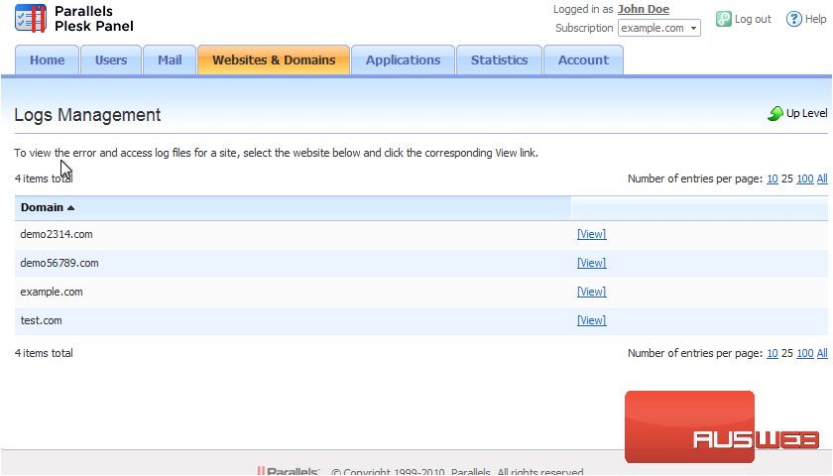
Task: Click the Domain column sort arrow
Action: point(70,208)
